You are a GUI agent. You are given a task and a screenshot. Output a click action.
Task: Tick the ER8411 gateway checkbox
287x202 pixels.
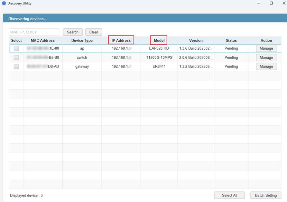tap(16, 67)
